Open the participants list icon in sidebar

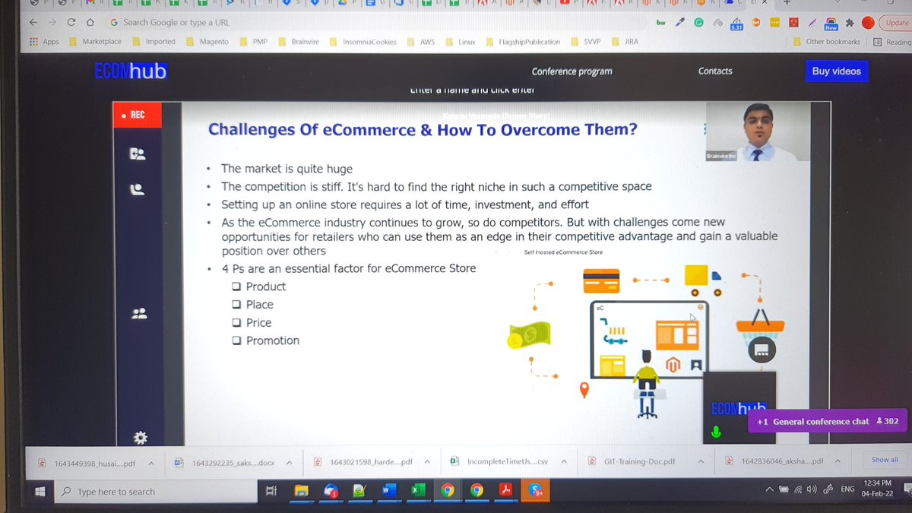(x=140, y=312)
